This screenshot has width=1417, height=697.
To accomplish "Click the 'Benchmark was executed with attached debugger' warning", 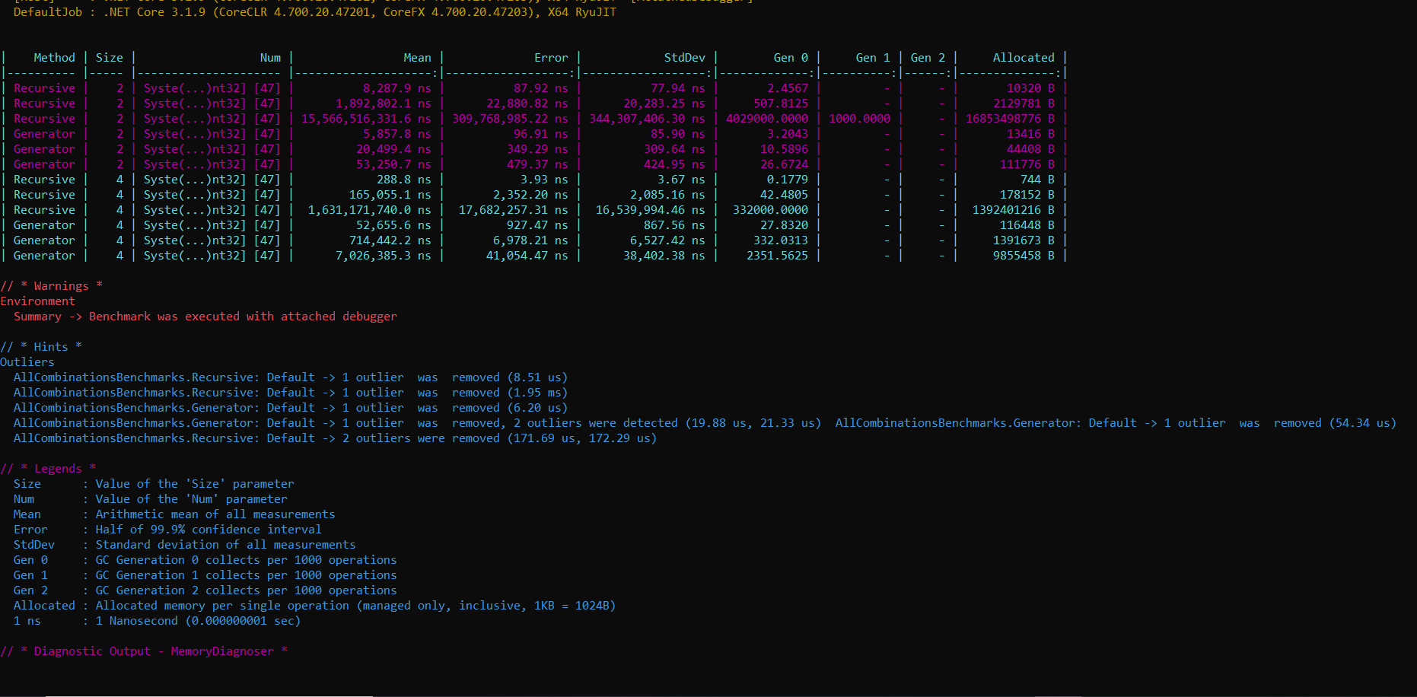I will tap(243, 317).
